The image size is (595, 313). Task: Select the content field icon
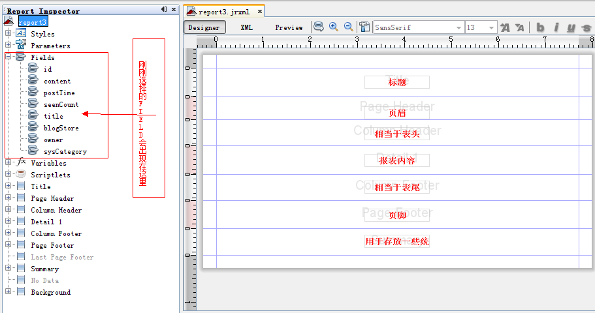(33, 80)
